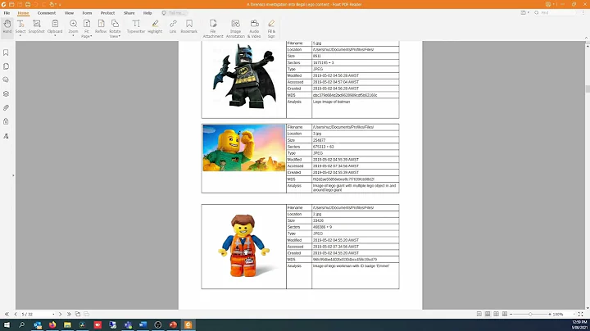Viewport: 590px width, 331px height.
Task: Click the Lego giant landscape image
Action: (244, 147)
